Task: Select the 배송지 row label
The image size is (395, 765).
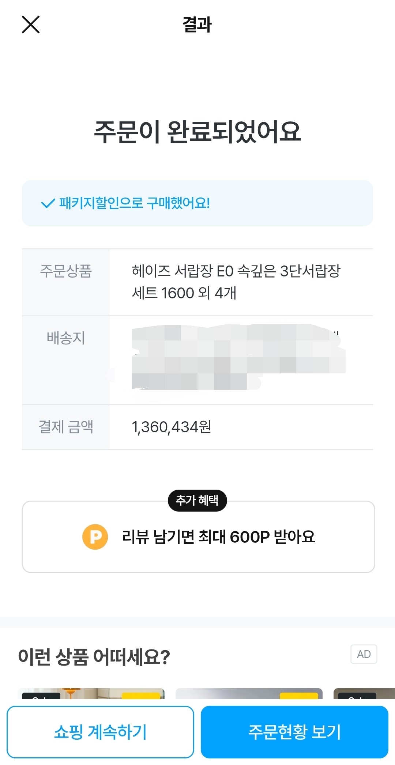Action: point(66,338)
